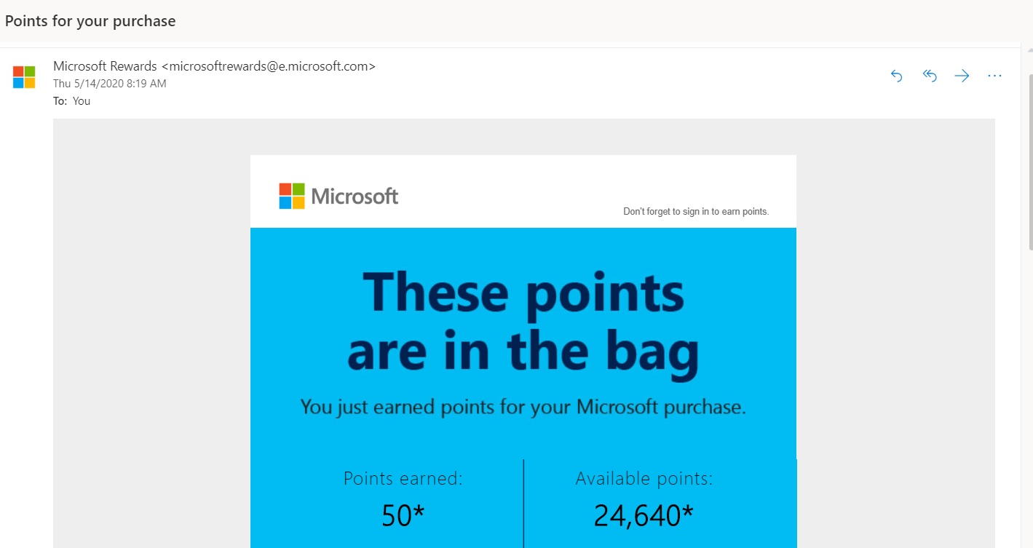The width and height of the screenshot is (1033, 548).
Task: Select the "Points for your purchase" subject title
Action: click(90, 21)
